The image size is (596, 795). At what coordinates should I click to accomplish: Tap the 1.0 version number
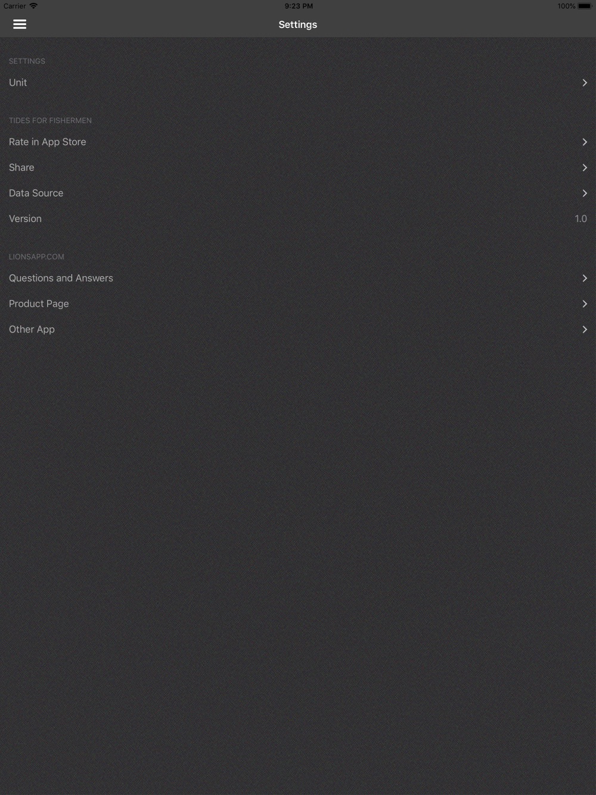581,219
